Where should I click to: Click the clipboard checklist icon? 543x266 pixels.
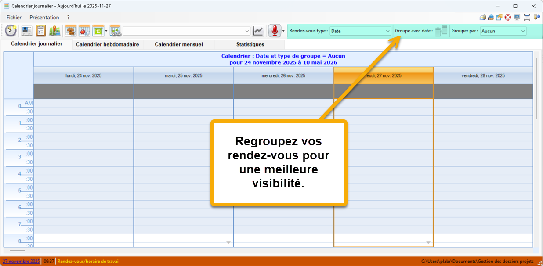click(x=41, y=31)
